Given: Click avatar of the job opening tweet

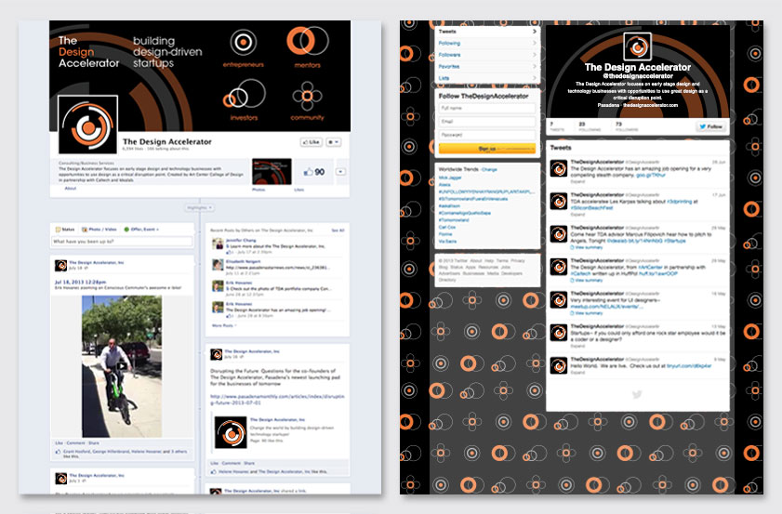Looking at the screenshot, I should click(559, 168).
